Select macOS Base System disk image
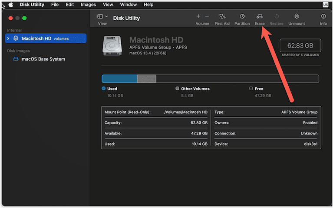The height and width of the screenshot is (208, 333). 43,59
